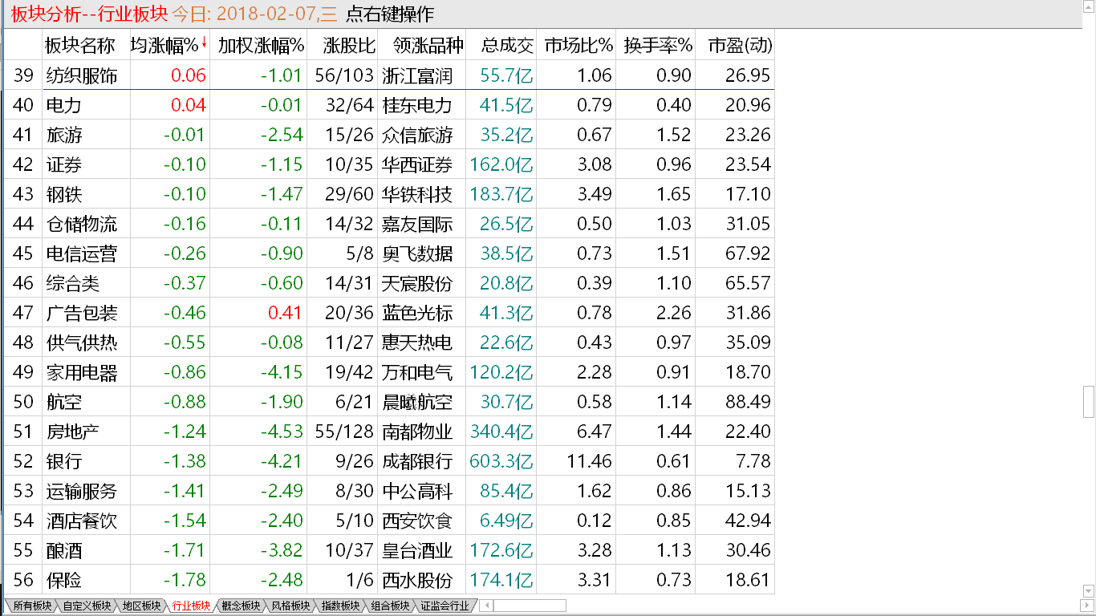Select the 综合类 sector row
Screen dimensions: 1096x616
click(x=389, y=283)
